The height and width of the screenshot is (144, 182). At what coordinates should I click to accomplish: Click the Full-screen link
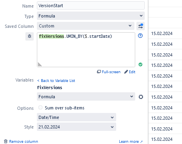[x=109, y=72]
